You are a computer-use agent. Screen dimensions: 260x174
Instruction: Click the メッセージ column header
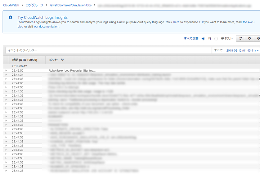[56, 60]
